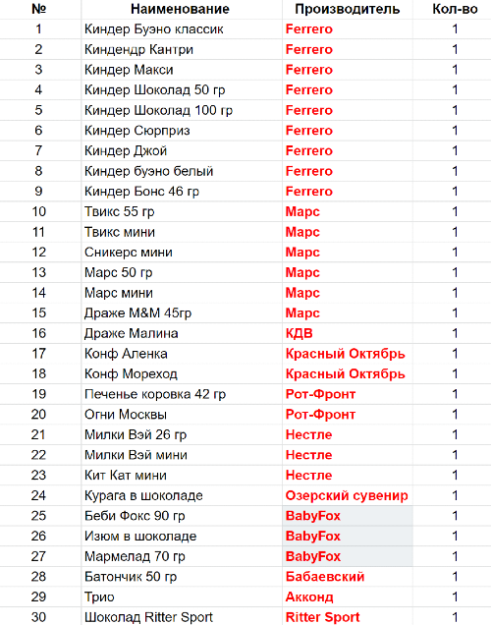Click the Мармелад 70 гр cell
491x625 pixels.
[182, 556]
